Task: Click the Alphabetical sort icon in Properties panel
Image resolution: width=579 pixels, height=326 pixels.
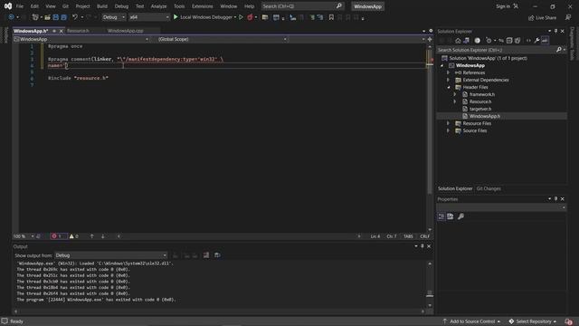Action: 451,216
